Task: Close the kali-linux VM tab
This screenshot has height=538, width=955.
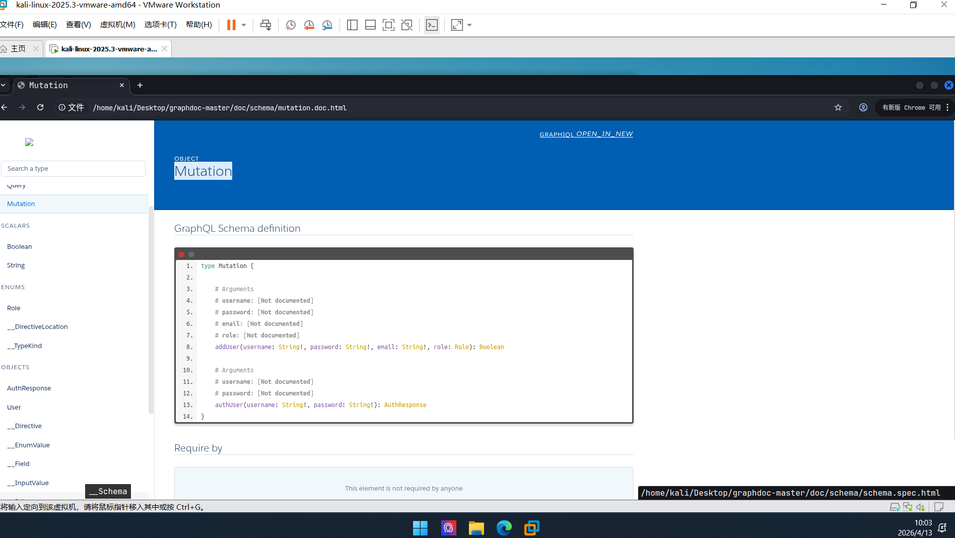Action: [164, 49]
